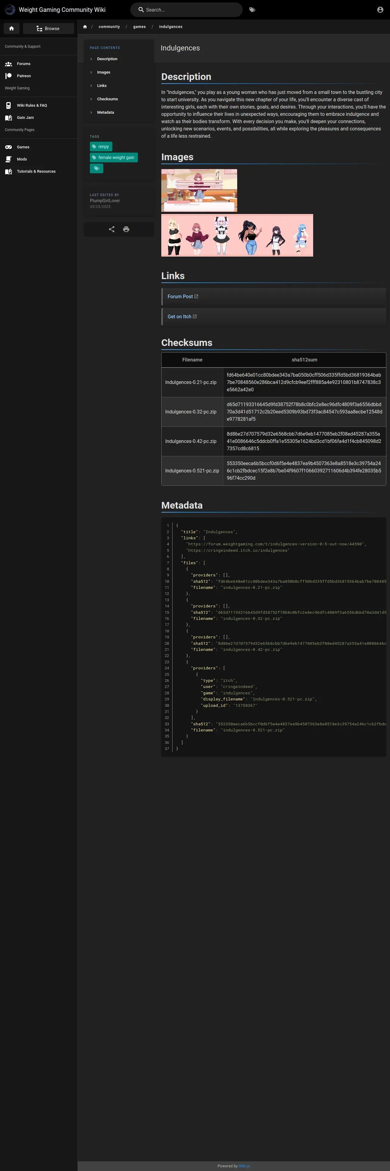This screenshot has height=1171, width=390.
Task: Open the user account icon
Action: (380, 10)
